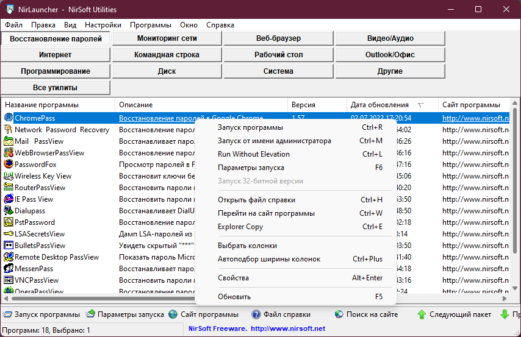Open Файл справки help icon
Screen dimensions: 521x337
(256, 314)
